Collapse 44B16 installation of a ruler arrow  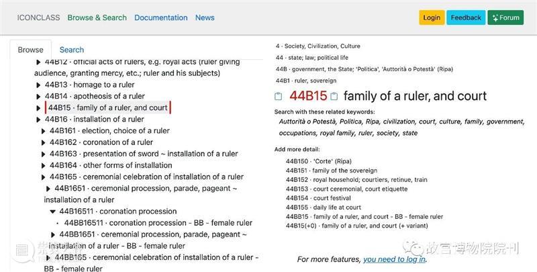click(38, 120)
